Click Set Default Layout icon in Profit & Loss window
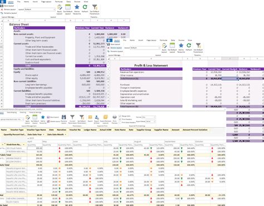Screen dimensions: 264x206 (172, 46)
